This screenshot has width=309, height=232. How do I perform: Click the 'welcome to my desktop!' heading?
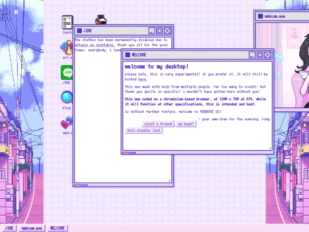(x=156, y=66)
